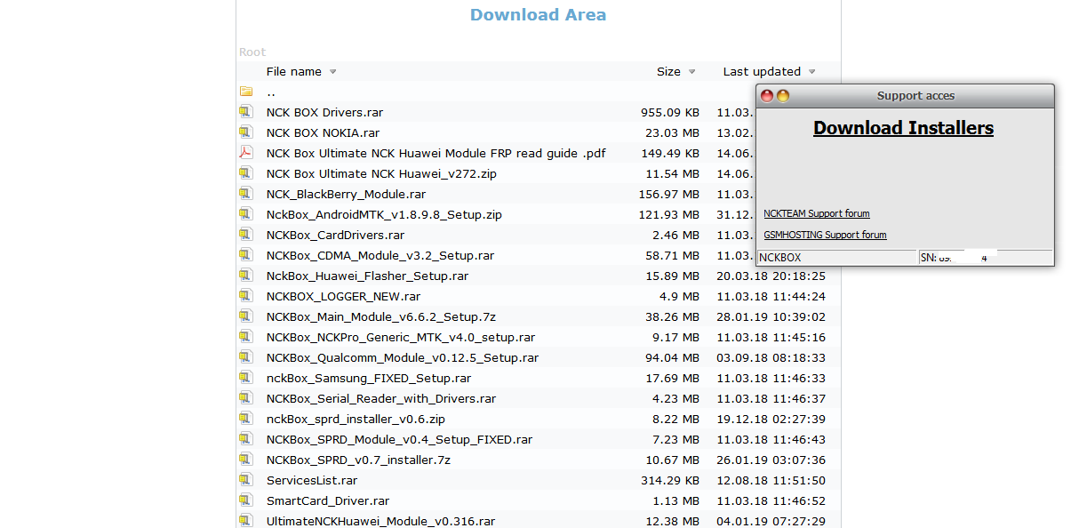Download NCK BOX Drivers.rar
The height and width of the screenshot is (528, 1071).
pyautogui.click(x=324, y=113)
